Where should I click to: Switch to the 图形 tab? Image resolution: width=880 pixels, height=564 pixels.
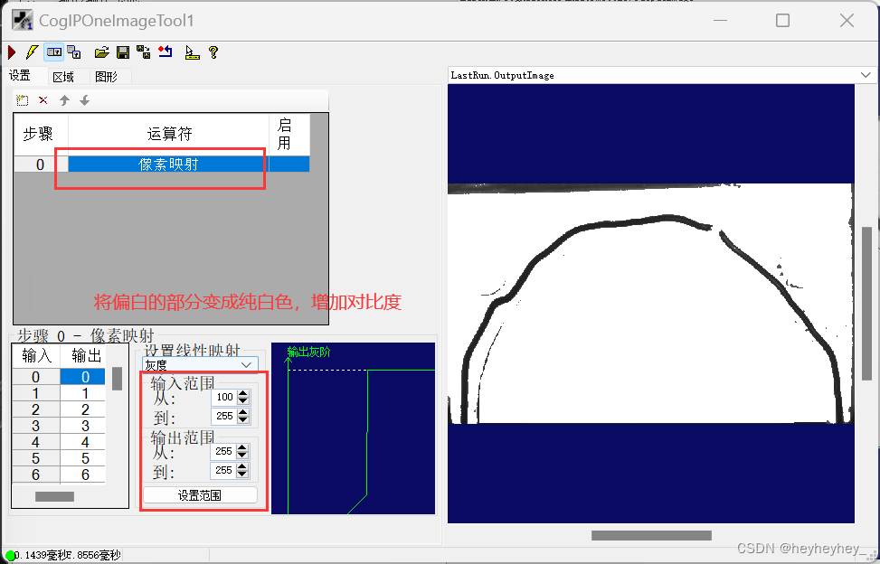[106, 76]
